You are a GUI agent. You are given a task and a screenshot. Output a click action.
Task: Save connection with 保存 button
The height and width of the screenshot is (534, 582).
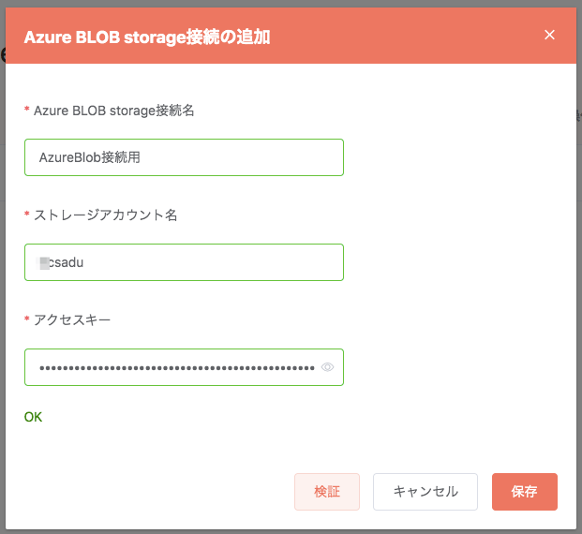[525, 492]
